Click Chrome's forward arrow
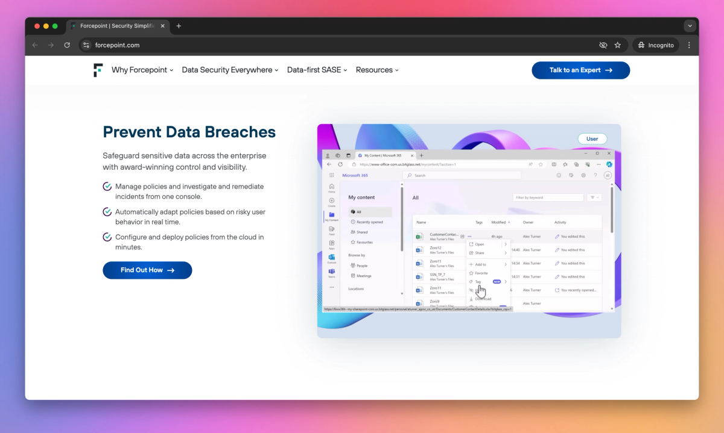724x433 pixels. tap(51, 45)
